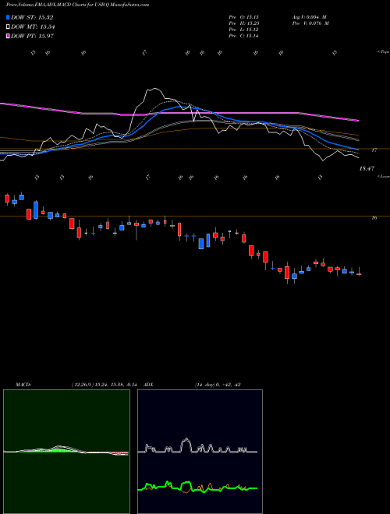Screen dimensions: 390x514
Task: Click the 'ADX' panel heading
Action: pyautogui.click(x=148, y=385)
